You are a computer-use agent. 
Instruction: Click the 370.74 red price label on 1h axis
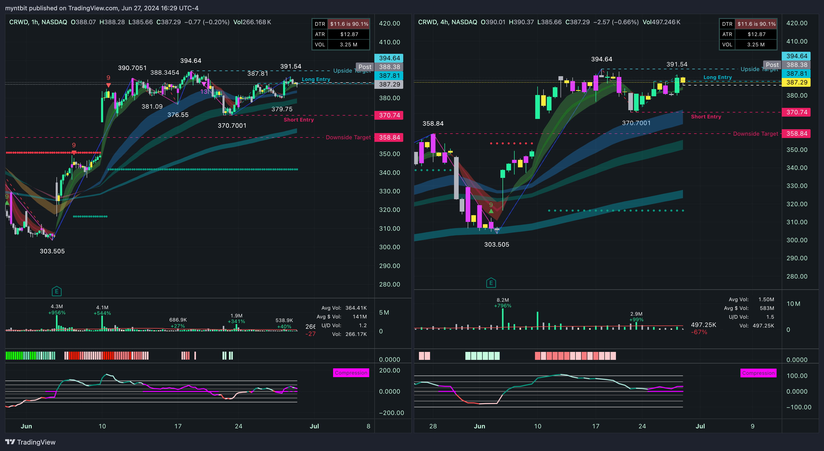coord(389,115)
